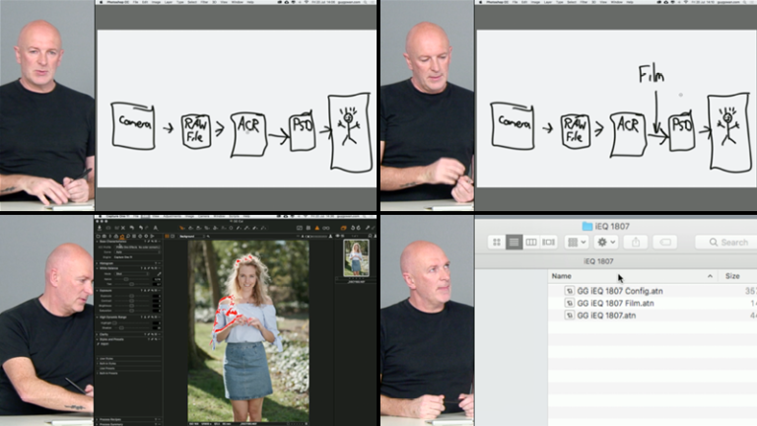Click the portrait thumbnail in Capture One browser
The height and width of the screenshot is (426, 757).
click(x=356, y=258)
